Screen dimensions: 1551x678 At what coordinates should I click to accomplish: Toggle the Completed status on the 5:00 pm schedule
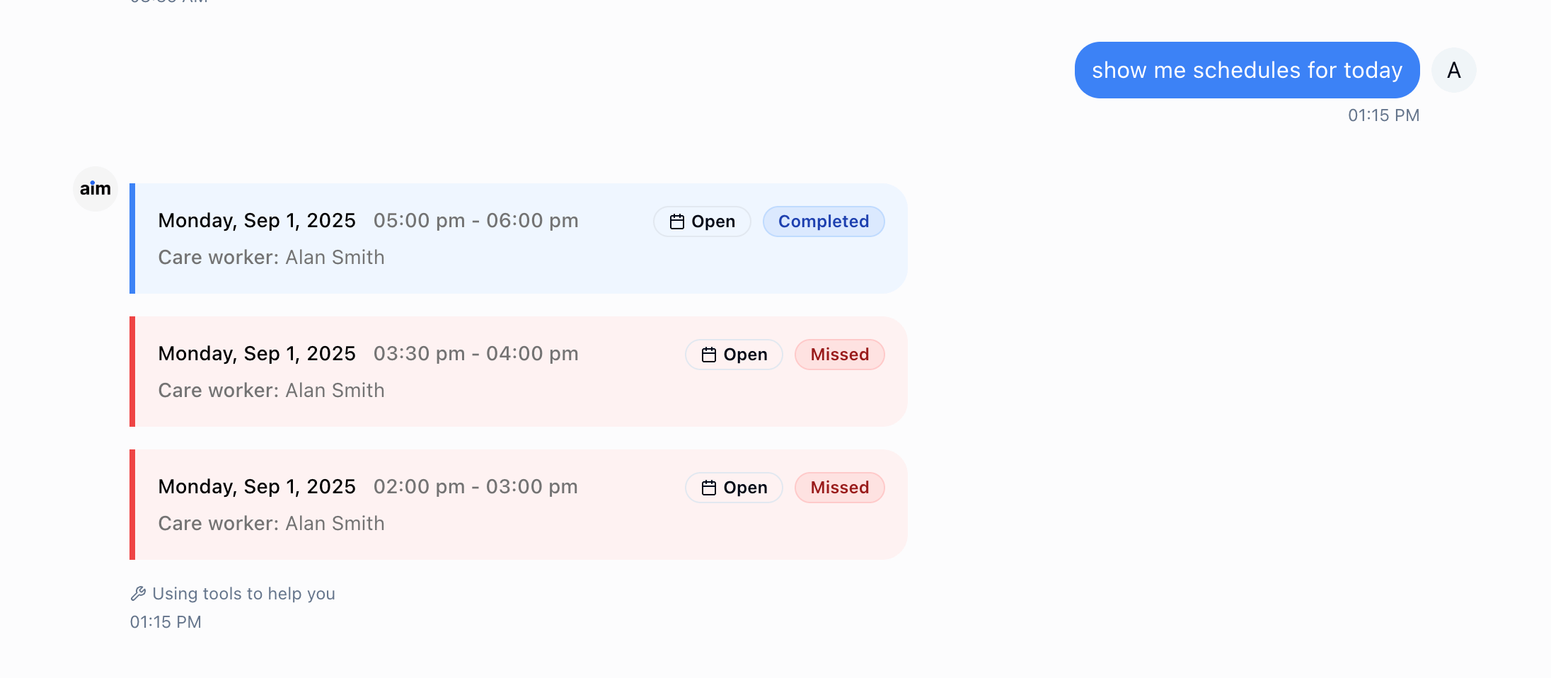tap(823, 221)
